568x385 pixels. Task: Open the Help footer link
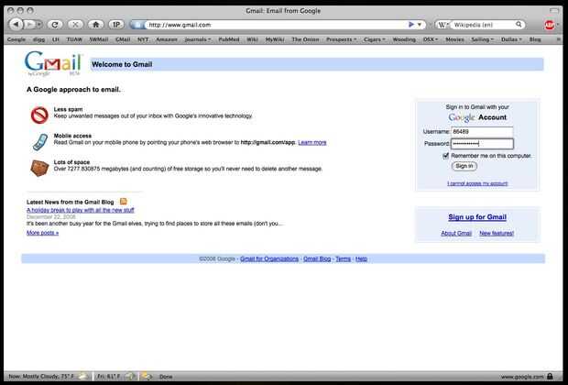pyautogui.click(x=361, y=258)
